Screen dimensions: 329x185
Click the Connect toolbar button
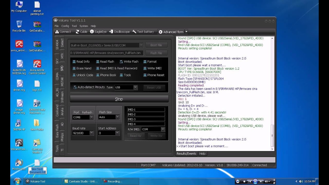tap(63, 32)
